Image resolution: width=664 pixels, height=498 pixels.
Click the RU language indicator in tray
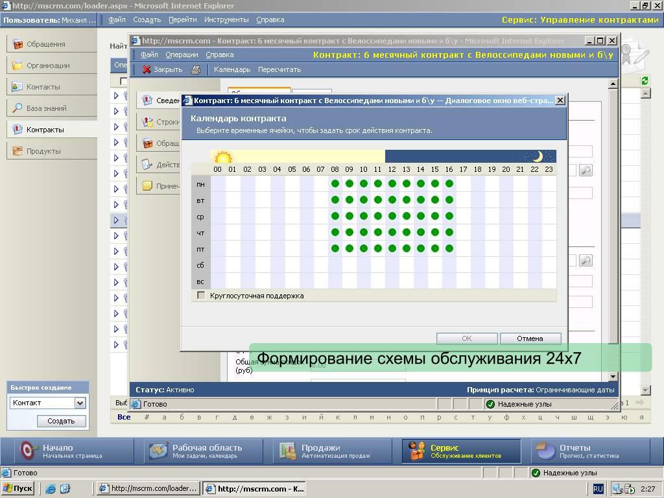click(598, 489)
